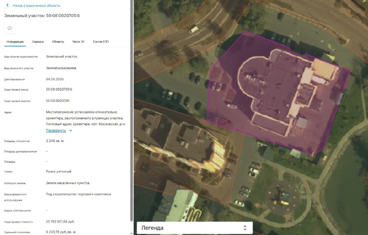Open the Объекты tab

click(58, 42)
